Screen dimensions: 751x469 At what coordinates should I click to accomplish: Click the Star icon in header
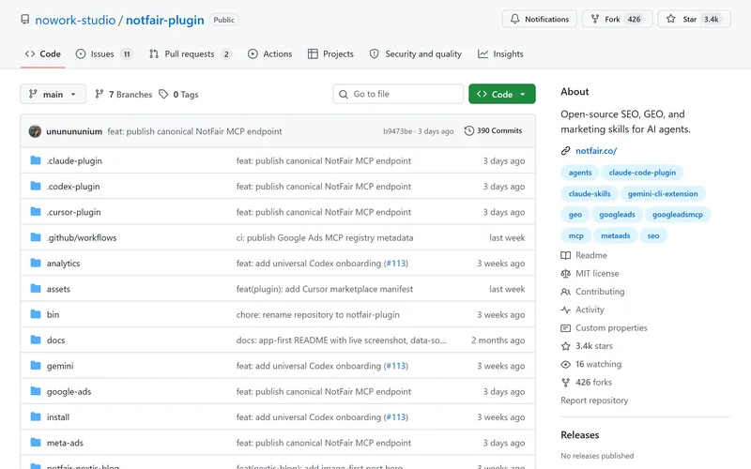coord(670,19)
